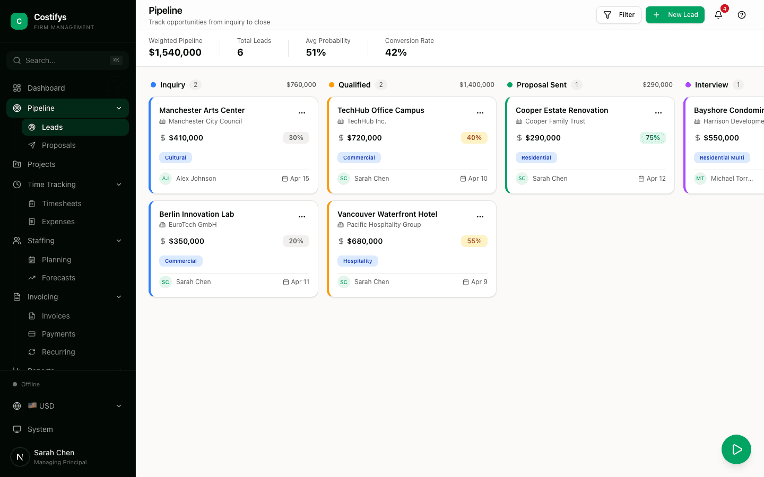This screenshot has width=764, height=477.
Task: Open the overflow menu on TechHub Office Campus
Action: [x=480, y=112]
